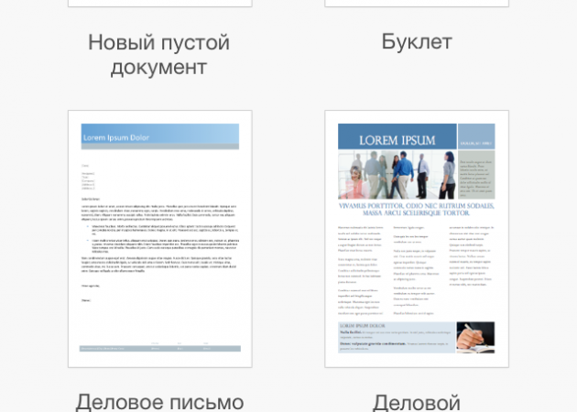Click the LOREM IPSUM banner in the newsletter preview

click(x=397, y=140)
